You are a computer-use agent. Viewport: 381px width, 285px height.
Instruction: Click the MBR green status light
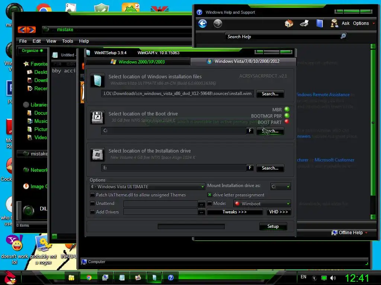click(287, 109)
